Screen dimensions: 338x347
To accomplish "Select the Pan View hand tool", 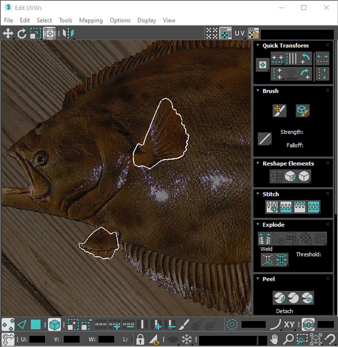I will 274,339.
